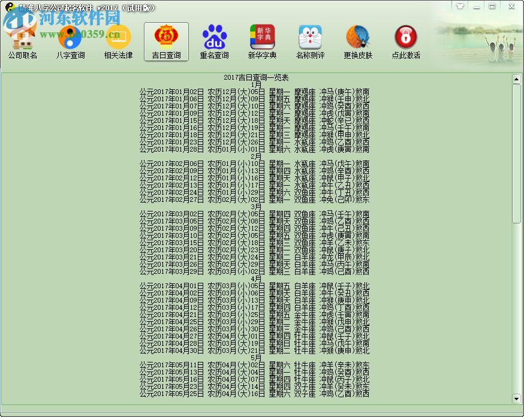
Task: Open 名称测评 Doraemon icon
Action: point(310,42)
